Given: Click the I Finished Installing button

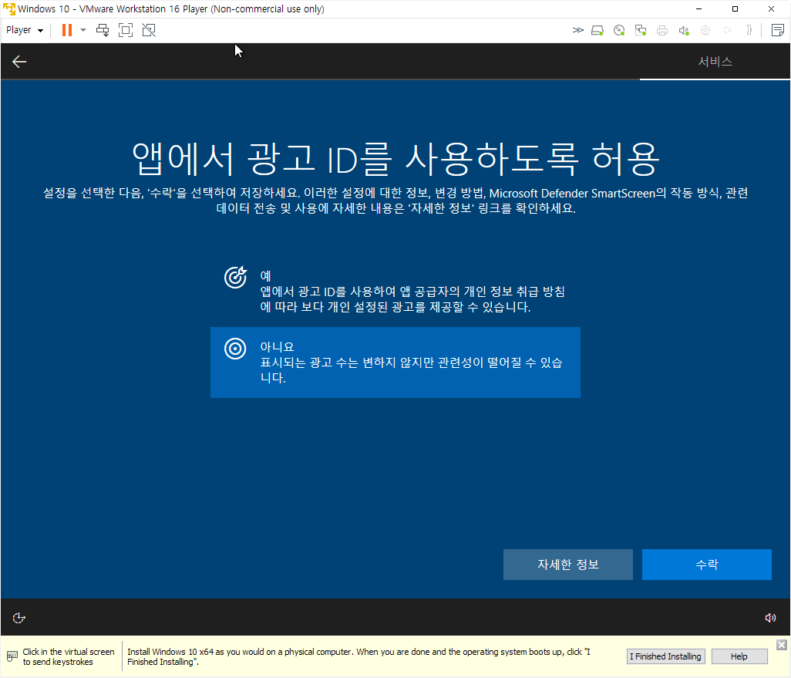Looking at the screenshot, I should 665,656.
